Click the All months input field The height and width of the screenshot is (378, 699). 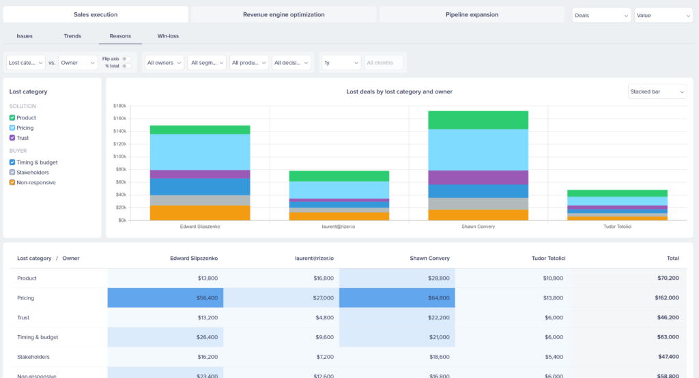pos(384,63)
